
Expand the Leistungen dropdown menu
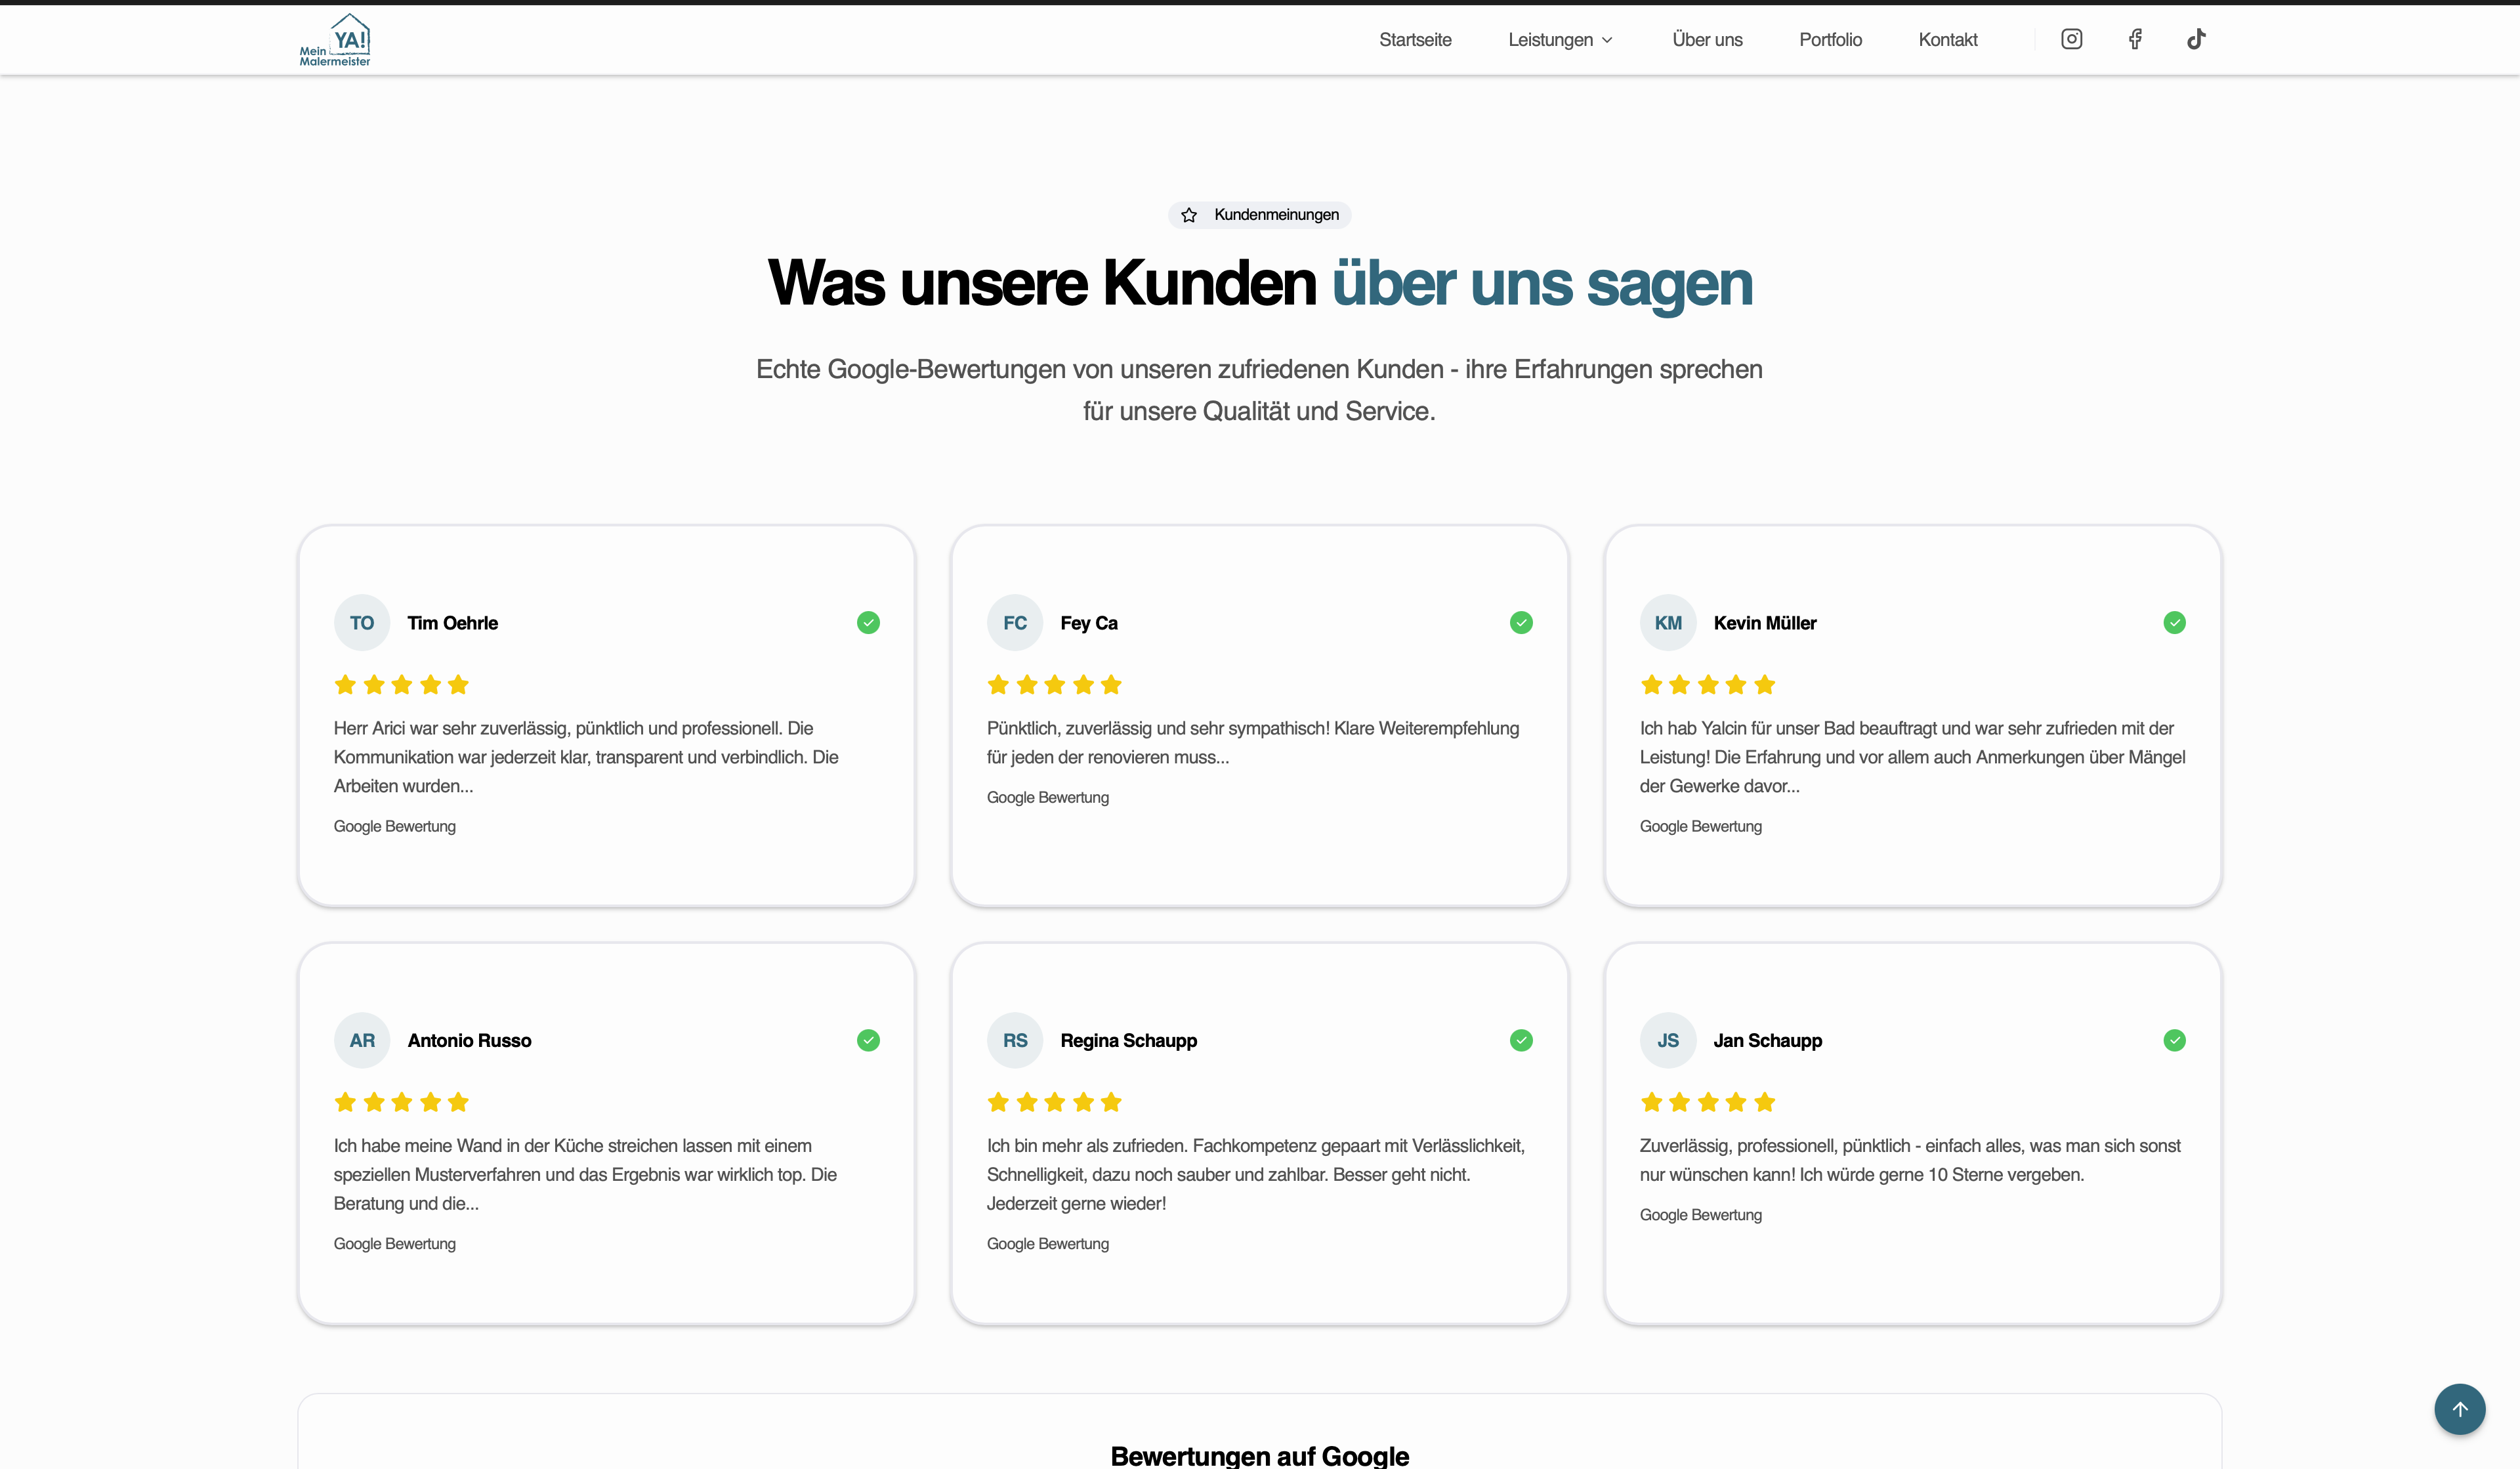[1550, 40]
